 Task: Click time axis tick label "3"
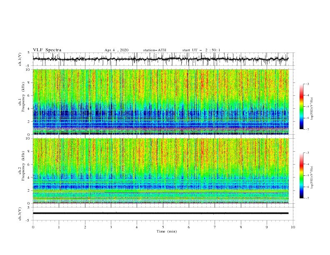point(111,227)
